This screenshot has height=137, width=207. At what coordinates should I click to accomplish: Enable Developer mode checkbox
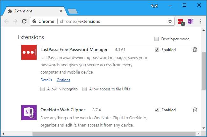(x=156, y=39)
